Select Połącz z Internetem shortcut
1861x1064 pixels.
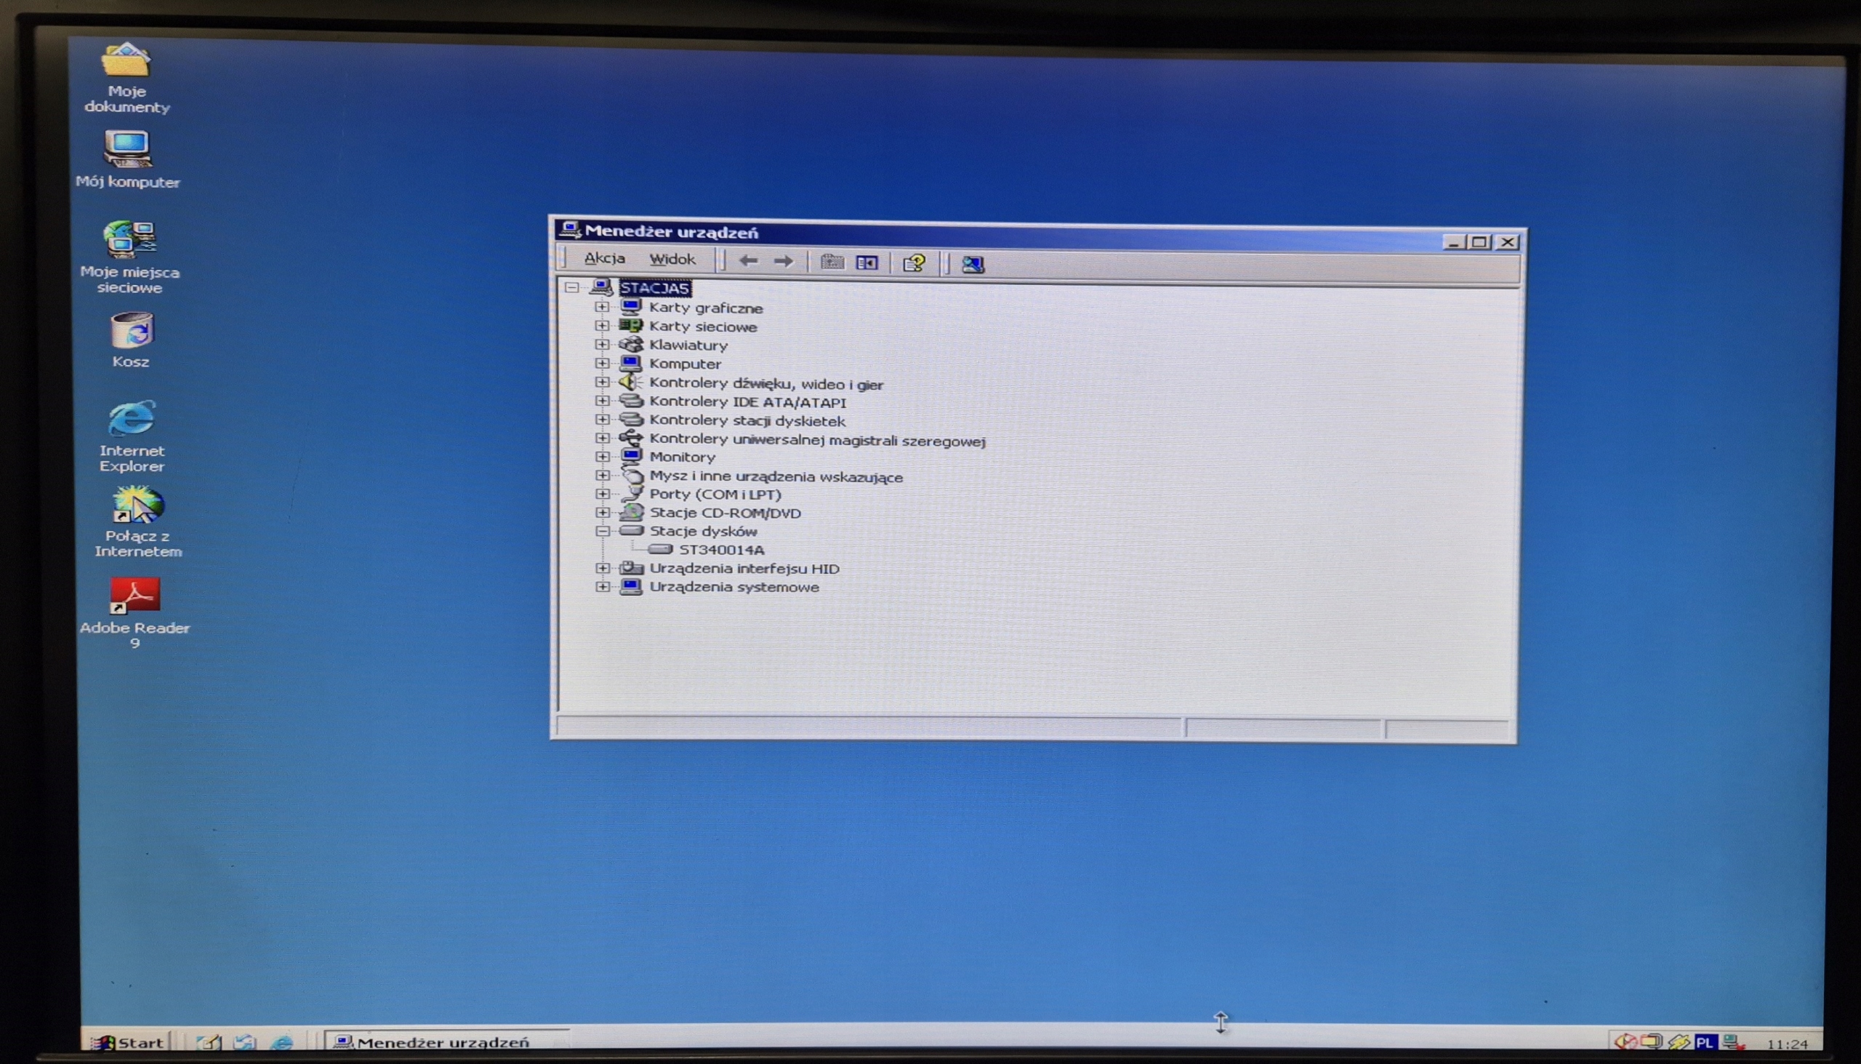pos(137,522)
